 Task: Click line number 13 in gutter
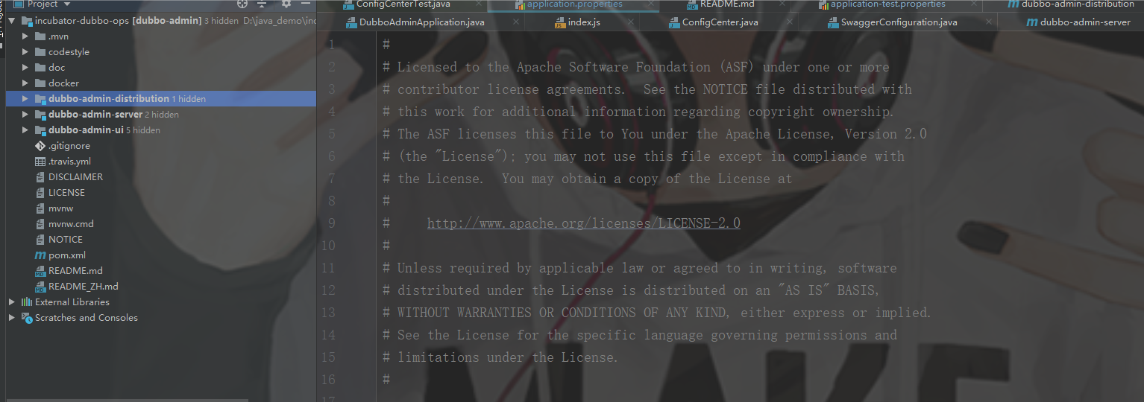point(328,312)
